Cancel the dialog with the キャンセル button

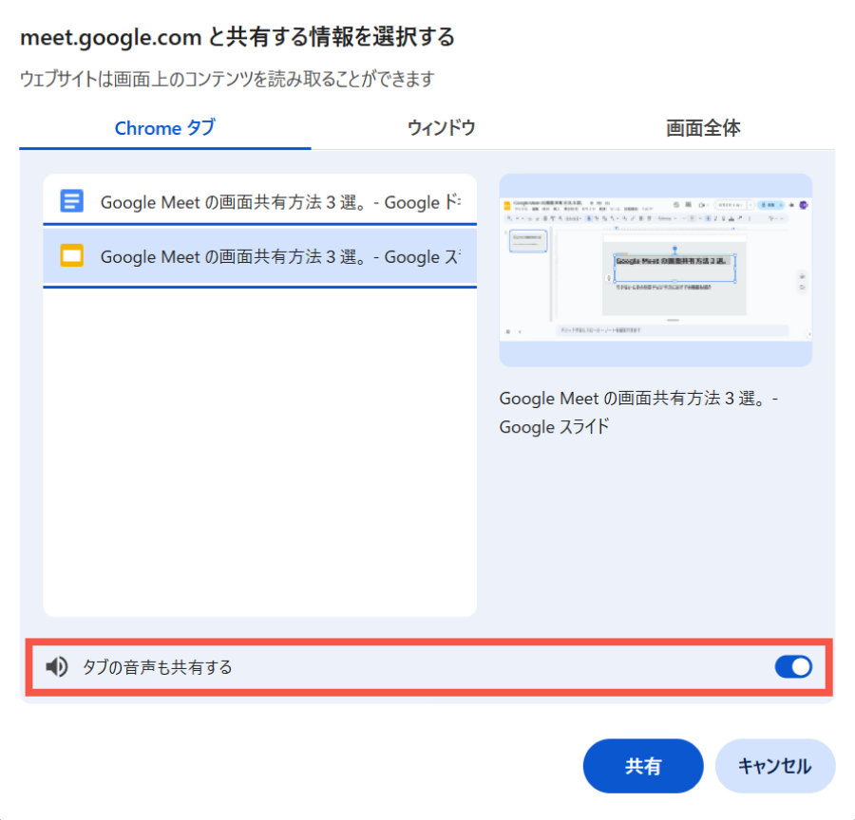click(774, 766)
